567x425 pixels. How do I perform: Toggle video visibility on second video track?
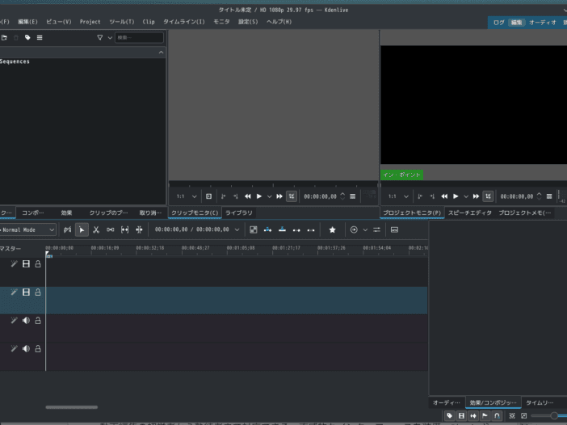tap(26, 292)
